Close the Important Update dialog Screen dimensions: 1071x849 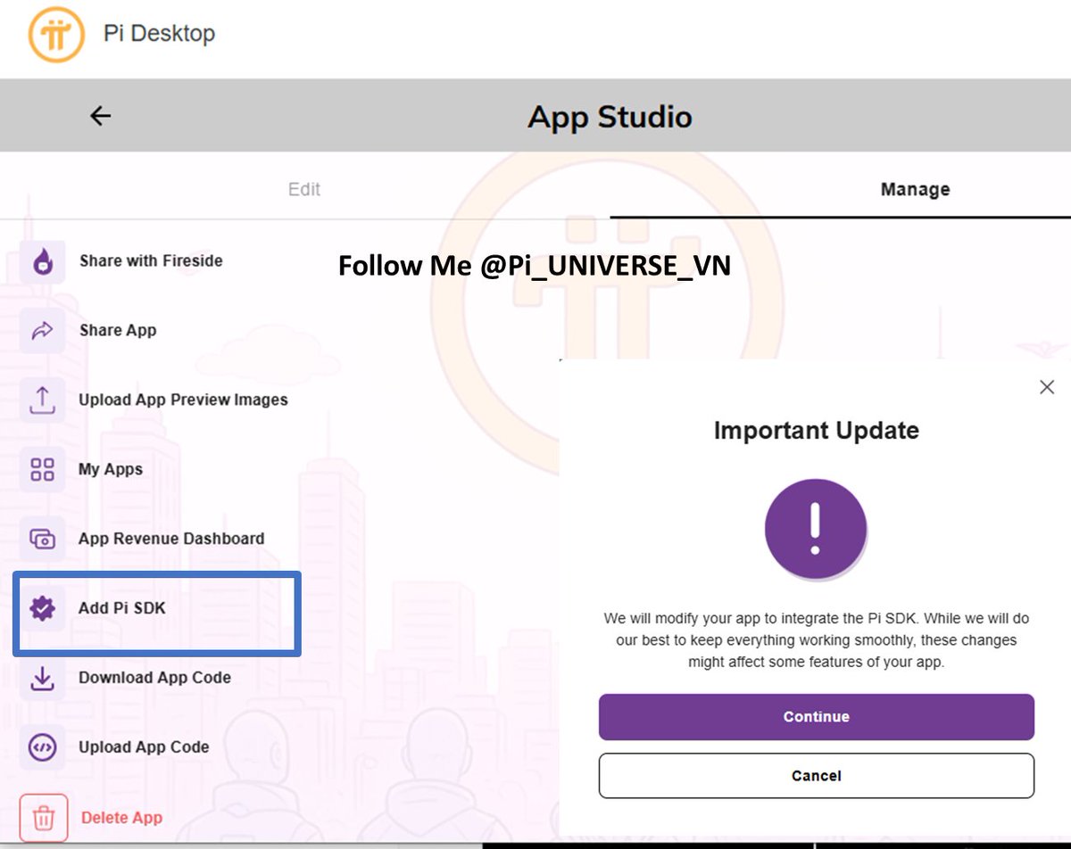click(x=1047, y=387)
